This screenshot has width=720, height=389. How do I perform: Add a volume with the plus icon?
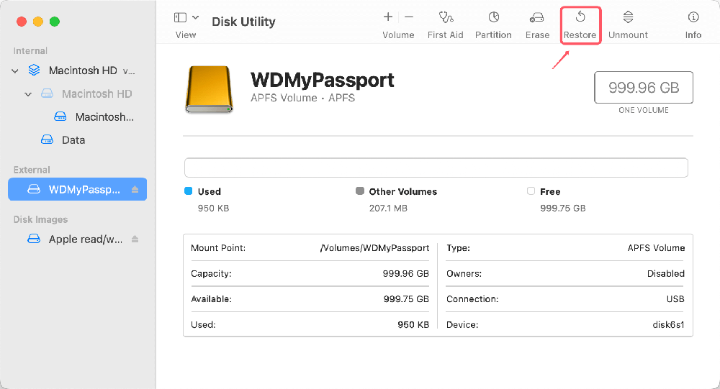pos(388,17)
